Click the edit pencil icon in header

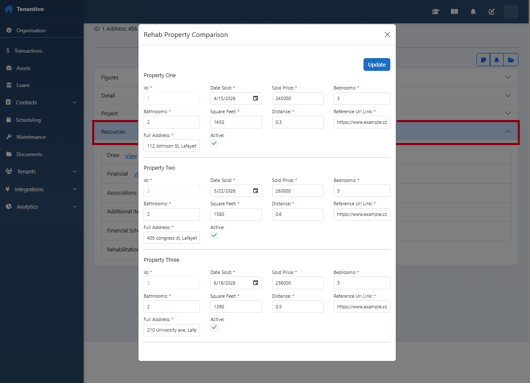click(x=492, y=11)
